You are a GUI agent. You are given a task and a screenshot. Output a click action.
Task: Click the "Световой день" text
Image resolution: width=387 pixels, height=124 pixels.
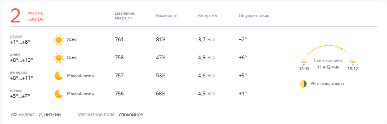coord(328,60)
